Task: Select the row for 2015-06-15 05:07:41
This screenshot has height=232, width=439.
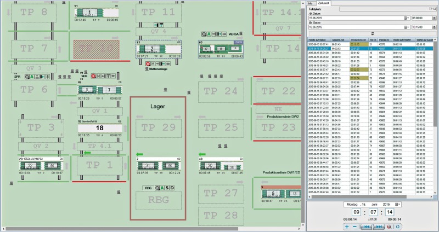Action: click(x=370, y=44)
